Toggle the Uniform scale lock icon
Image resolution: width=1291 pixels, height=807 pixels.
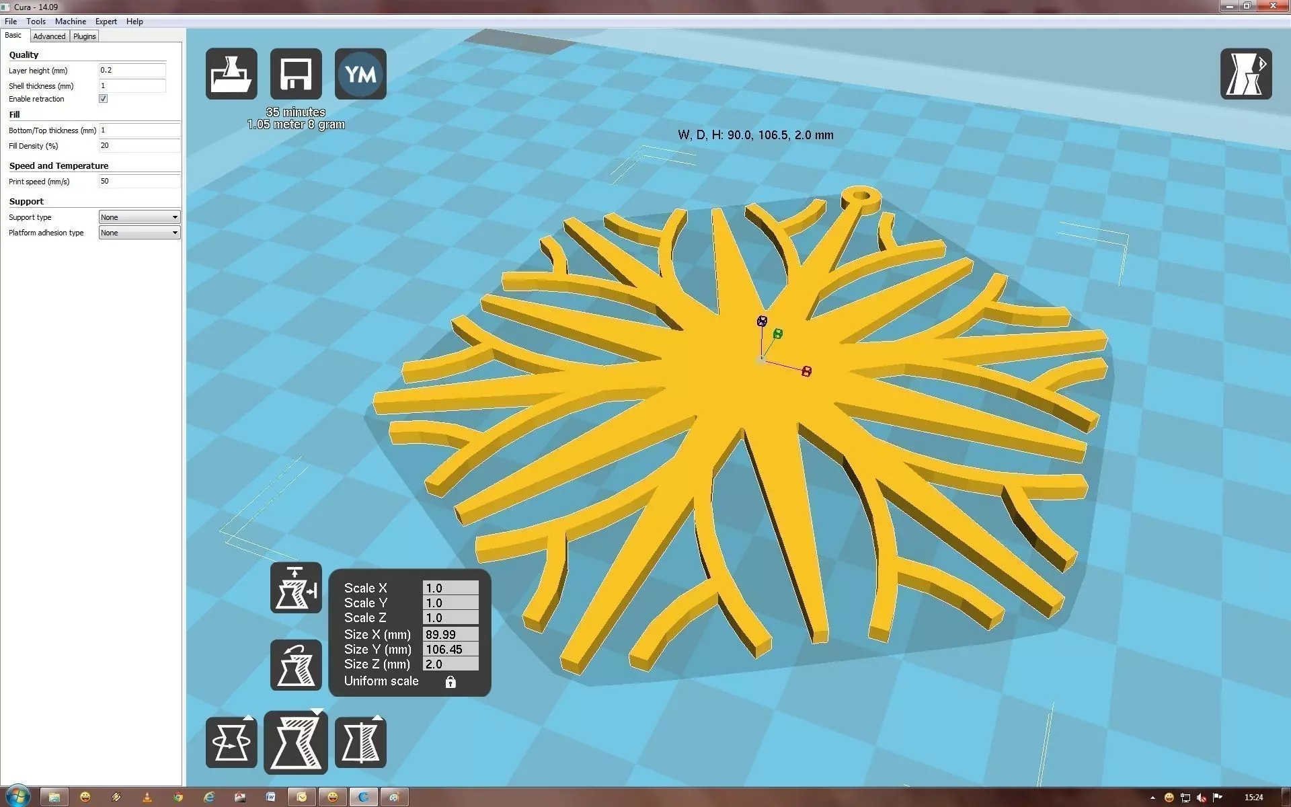(x=451, y=682)
